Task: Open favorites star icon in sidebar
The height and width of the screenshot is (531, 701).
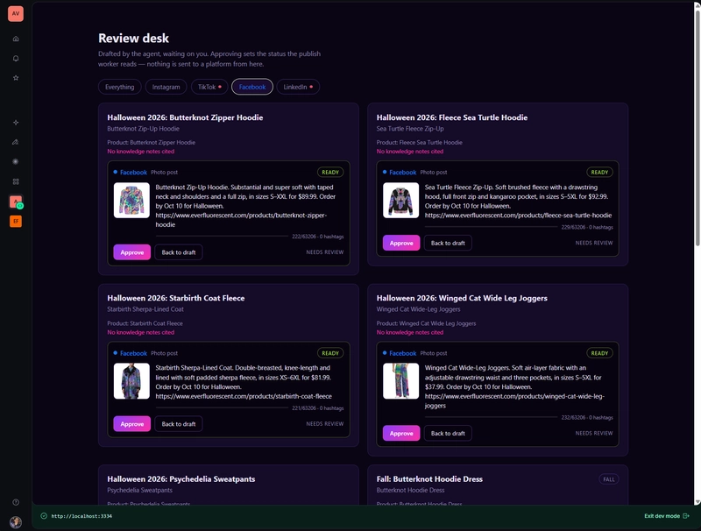Action: pos(16,78)
